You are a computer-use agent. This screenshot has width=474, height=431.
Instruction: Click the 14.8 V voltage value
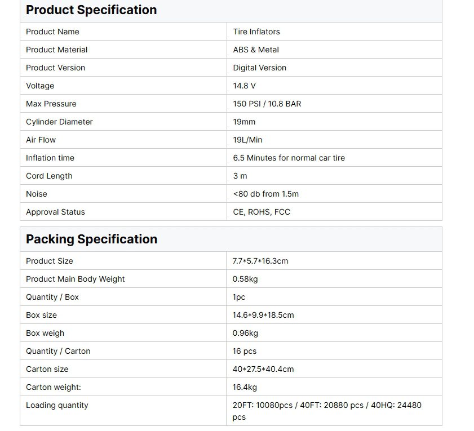point(245,86)
